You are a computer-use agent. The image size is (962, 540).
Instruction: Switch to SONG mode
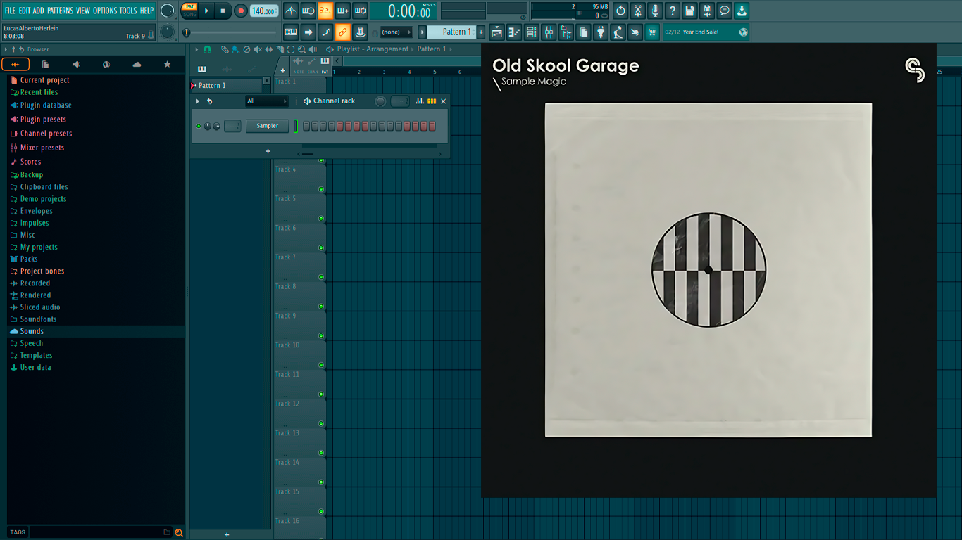pos(189,15)
